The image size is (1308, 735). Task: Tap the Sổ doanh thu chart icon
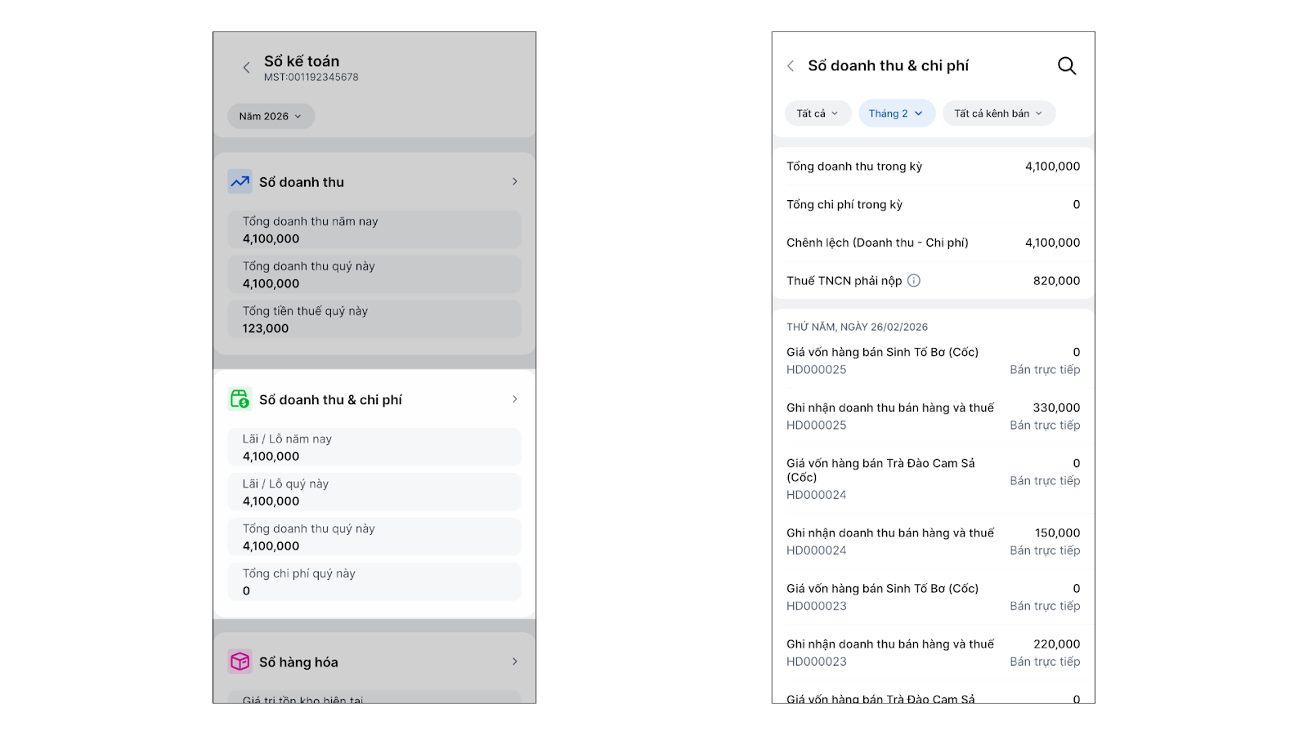240,181
